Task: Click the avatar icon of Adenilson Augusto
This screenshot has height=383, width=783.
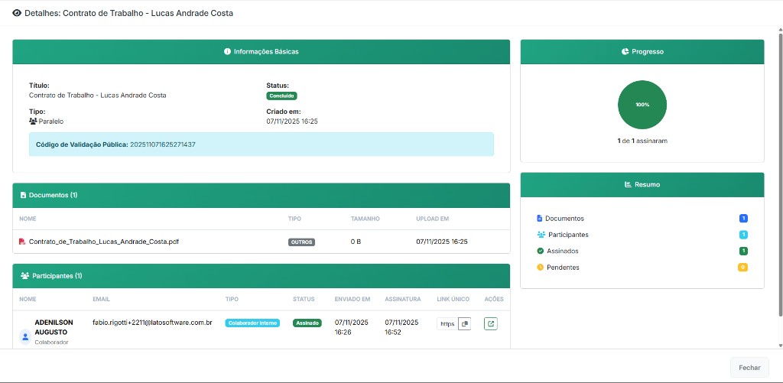Action: tap(25, 336)
